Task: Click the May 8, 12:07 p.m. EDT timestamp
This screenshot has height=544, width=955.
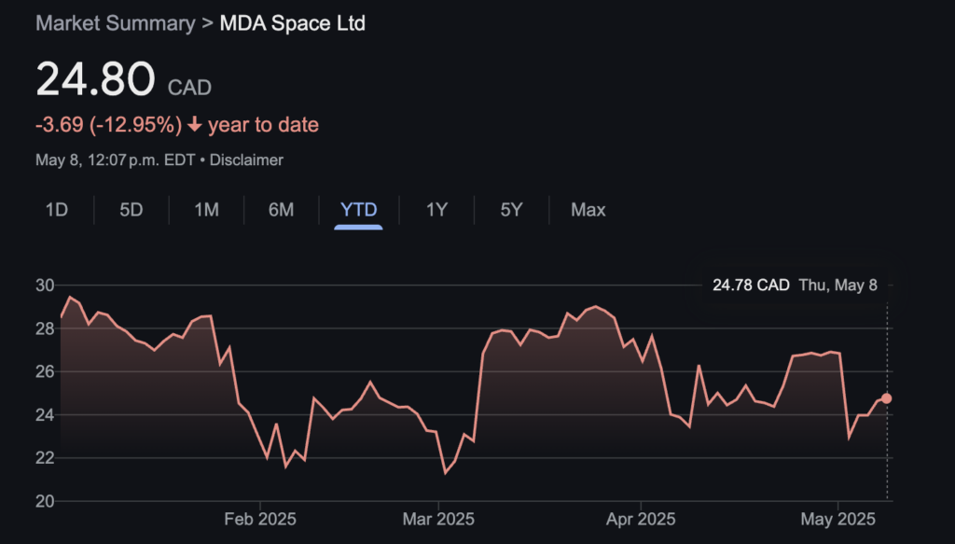Action: click(116, 160)
